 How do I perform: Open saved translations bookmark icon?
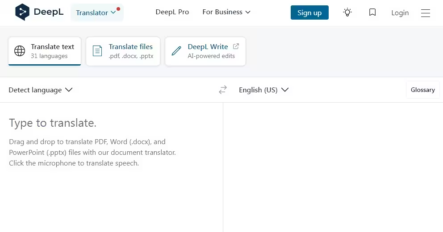tap(372, 12)
